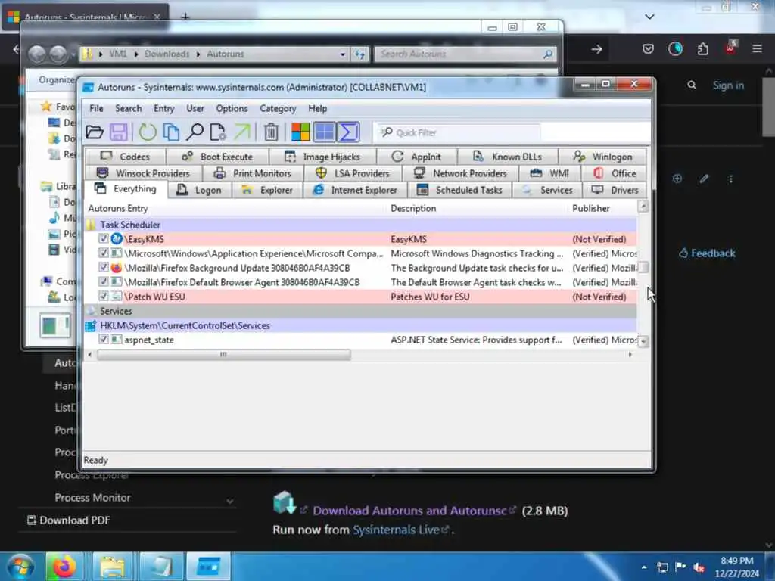Image resolution: width=775 pixels, height=581 pixels.
Task: Open the file explorer folder taskbar icon
Action: coord(112,567)
